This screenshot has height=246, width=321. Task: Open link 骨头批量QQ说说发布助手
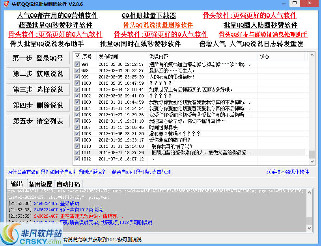click(47, 44)
